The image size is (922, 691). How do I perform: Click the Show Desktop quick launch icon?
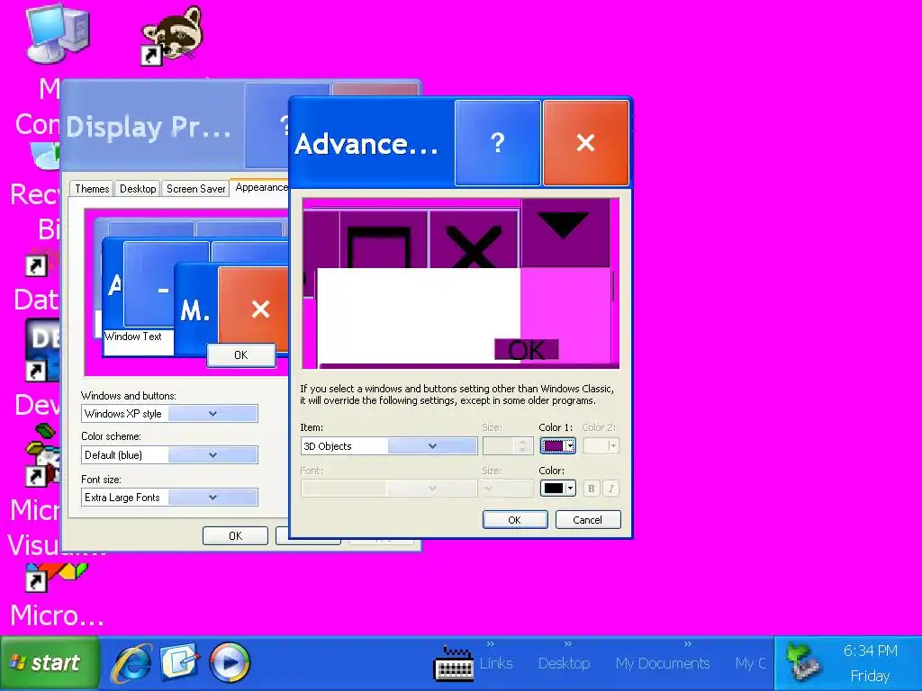click(x=180, y=663)
